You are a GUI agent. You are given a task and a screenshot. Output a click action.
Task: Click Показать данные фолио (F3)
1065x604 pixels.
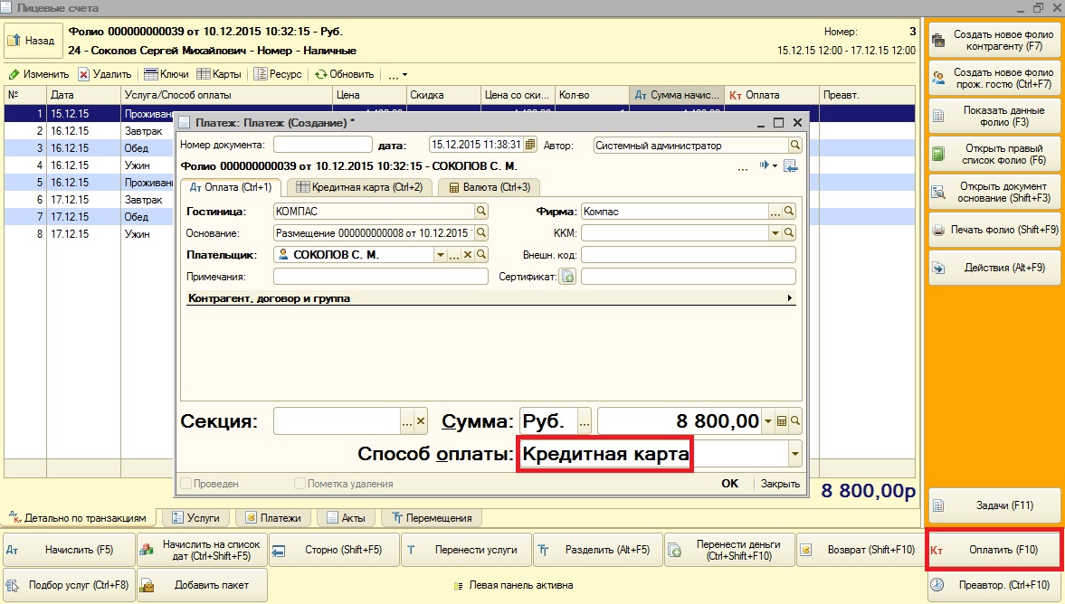click(994, 116)
